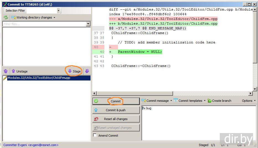Click the Staged 1/1 status text
This screenshot has height=148, width=258.
207,145
